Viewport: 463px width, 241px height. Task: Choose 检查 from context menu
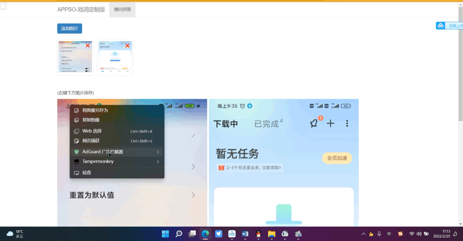tap(117, 173)
